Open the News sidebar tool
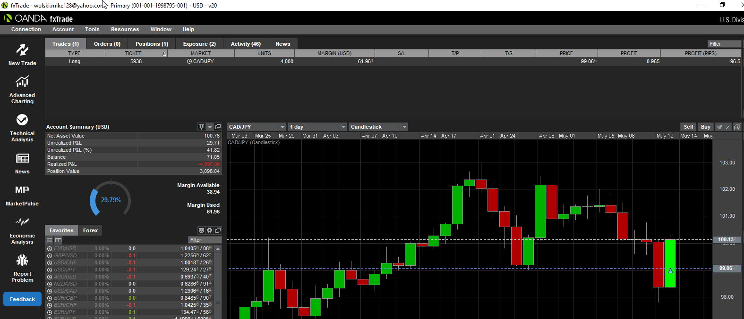744x319 pixels. tap(22, 164)
